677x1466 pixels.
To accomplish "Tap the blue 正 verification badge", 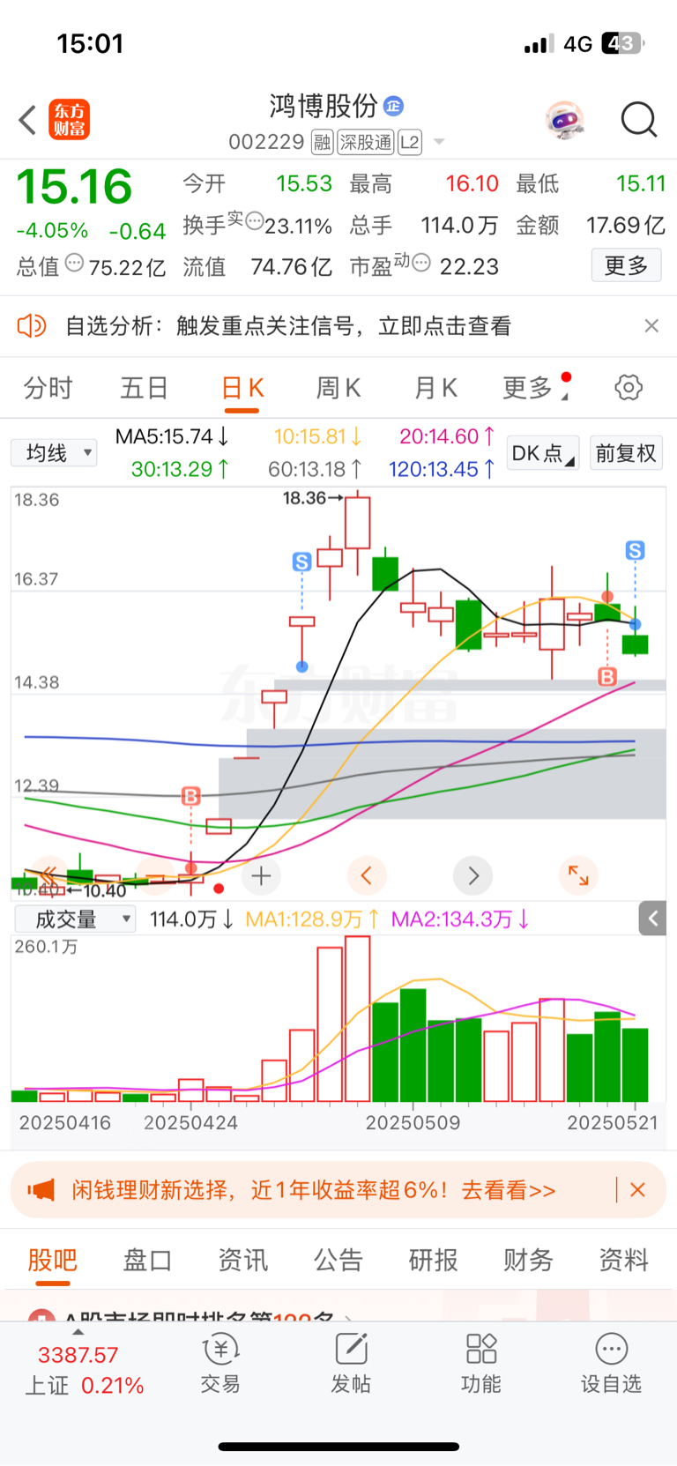I will (394, 106).
